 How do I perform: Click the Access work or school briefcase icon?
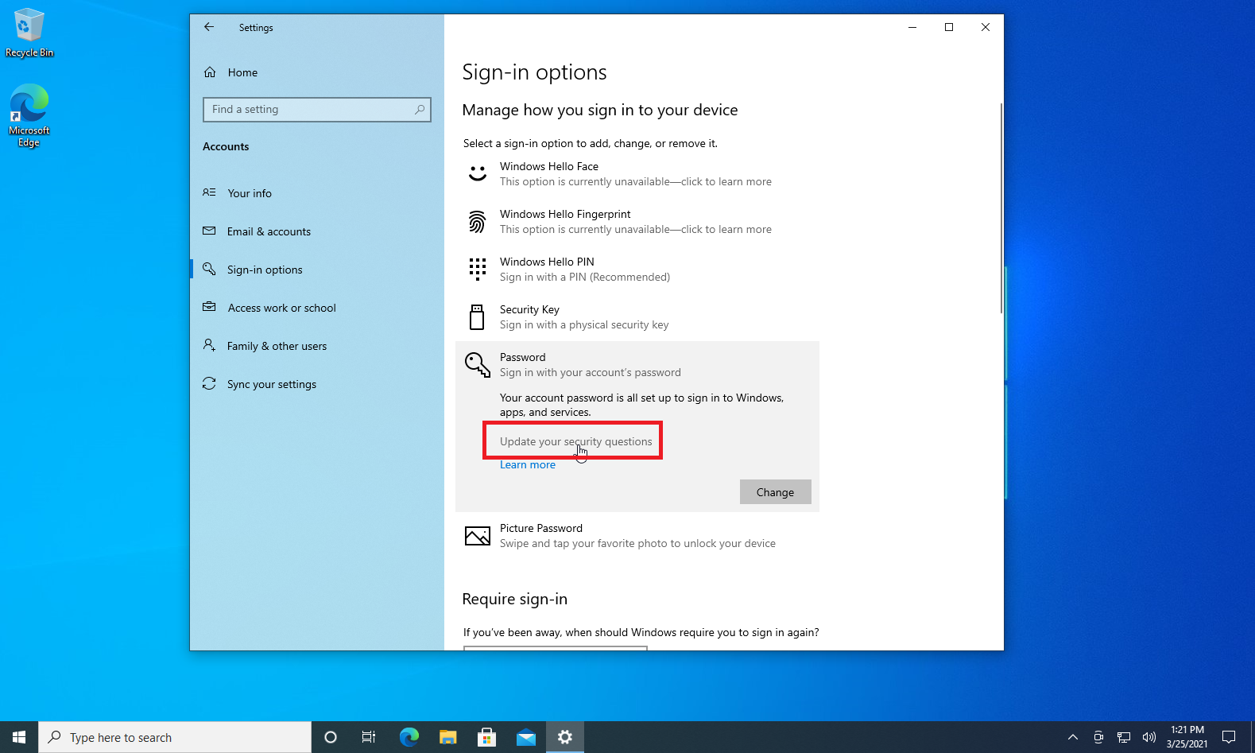[x=209, y=307]
